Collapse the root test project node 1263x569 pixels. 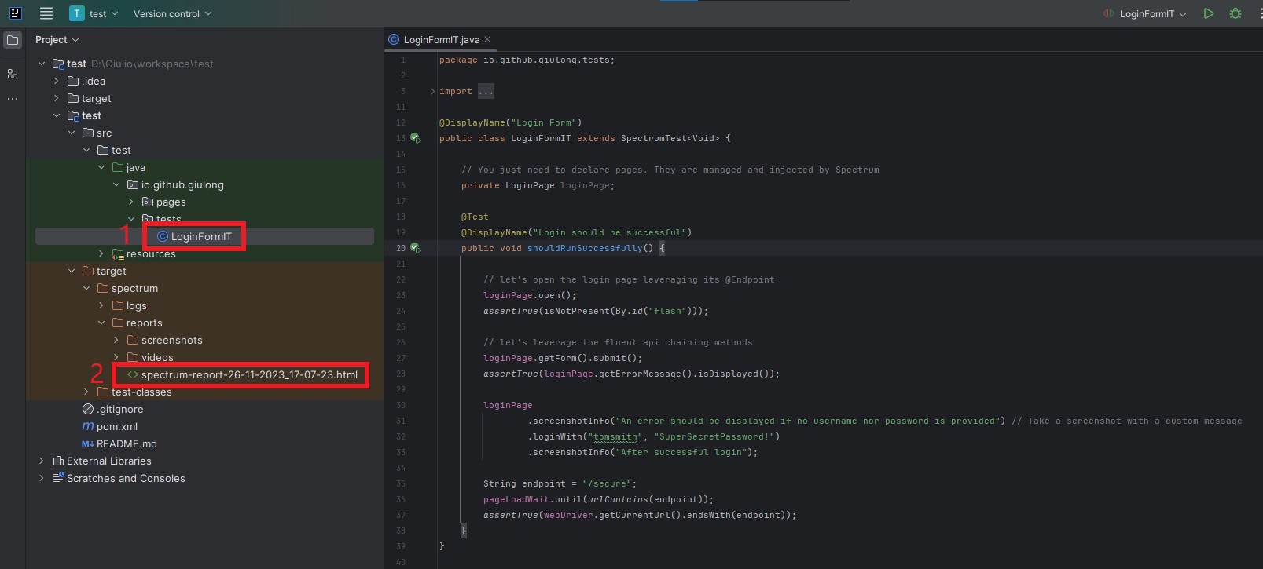pos(42,64)
